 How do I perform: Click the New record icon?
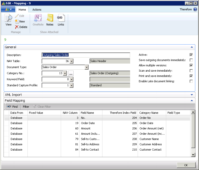pyautogui.click(x=17, y=21)
